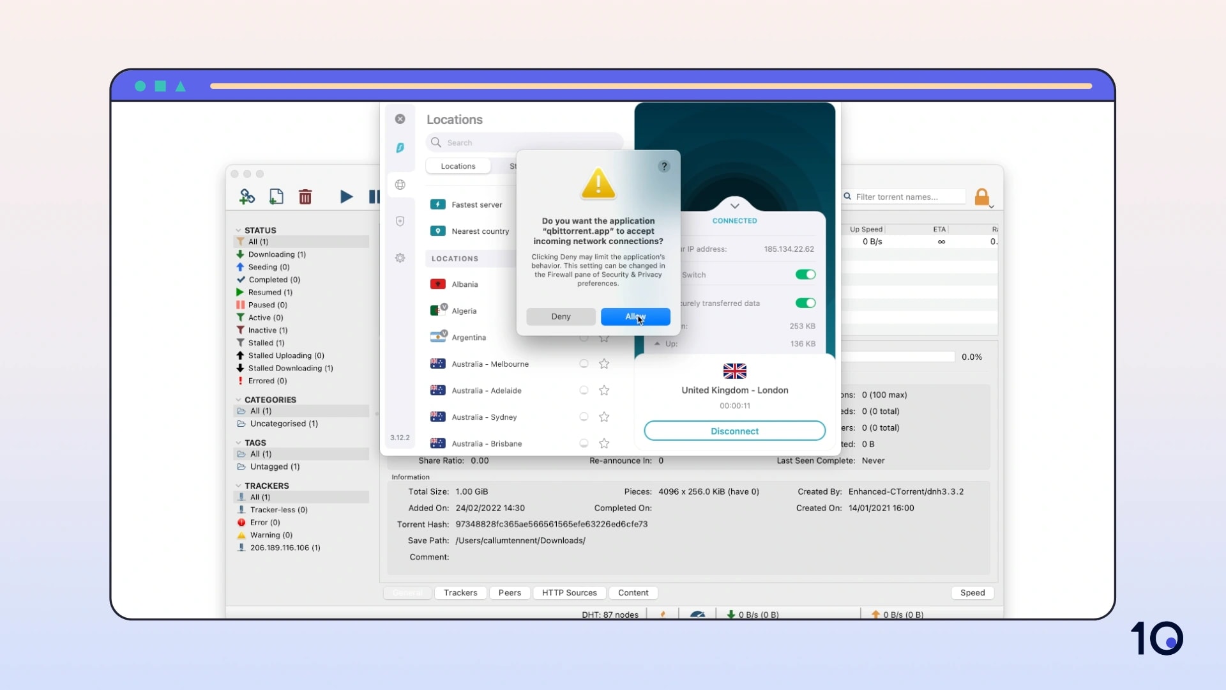Select the Locations tab in VPN panel
The height and width of the screenshot is (690, 1226).
458,166
